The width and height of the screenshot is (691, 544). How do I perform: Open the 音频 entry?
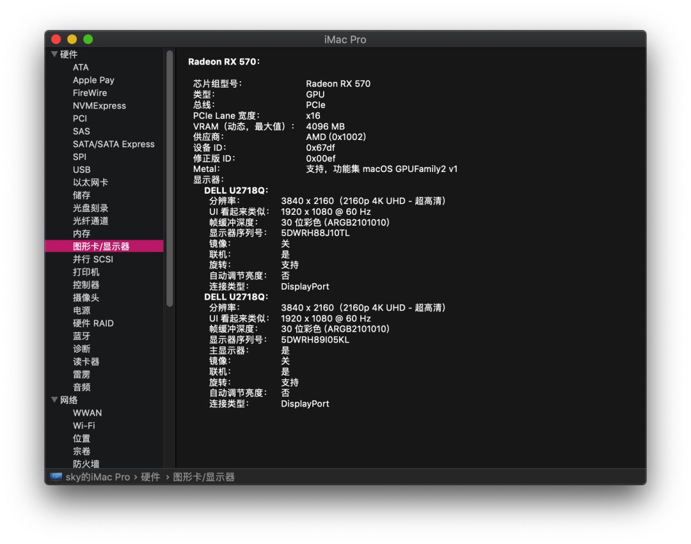click(x=81, y=387)
